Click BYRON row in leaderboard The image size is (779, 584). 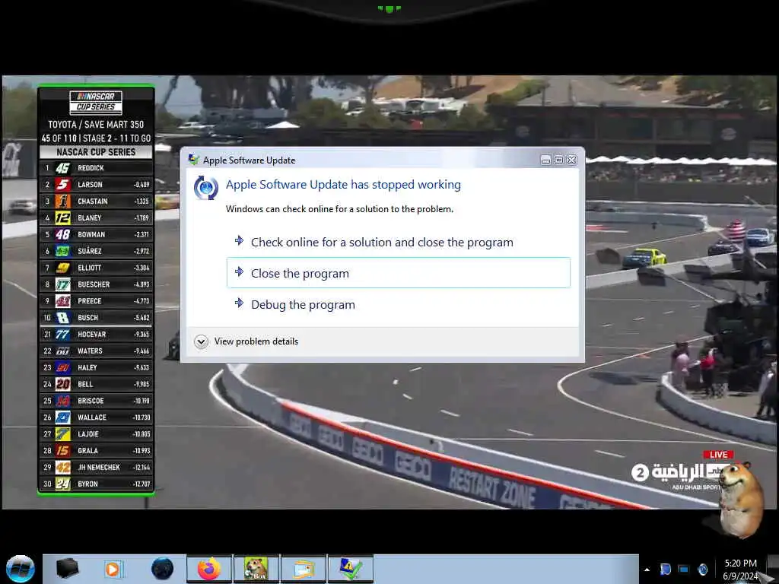[x=96, y=484]
